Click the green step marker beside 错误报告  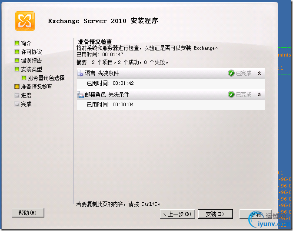(17, 60)
